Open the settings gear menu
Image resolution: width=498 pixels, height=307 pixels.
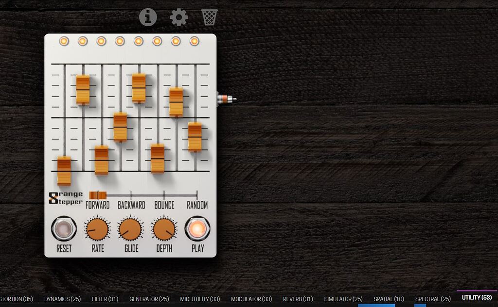tap(178, 16)
